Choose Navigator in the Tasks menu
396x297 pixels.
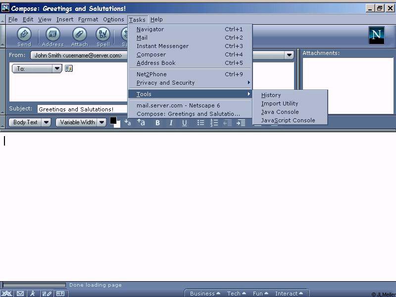point(190,29)
